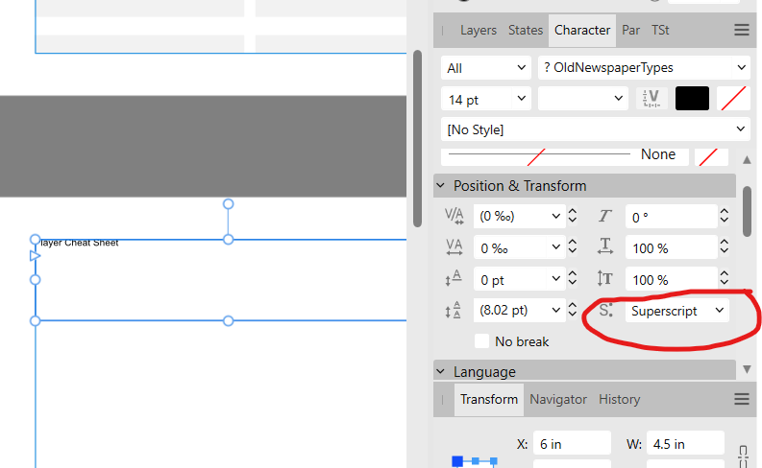
Task: Click the optical alignment V icon button
Action: (651, 99)
